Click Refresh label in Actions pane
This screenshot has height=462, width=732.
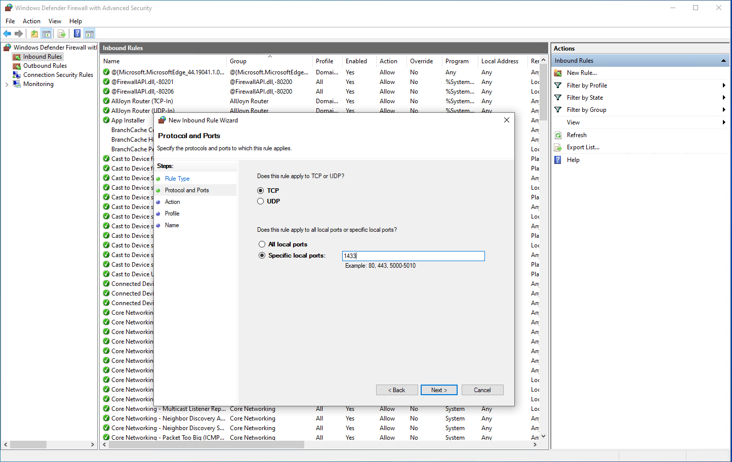click(x=577, y=135)
